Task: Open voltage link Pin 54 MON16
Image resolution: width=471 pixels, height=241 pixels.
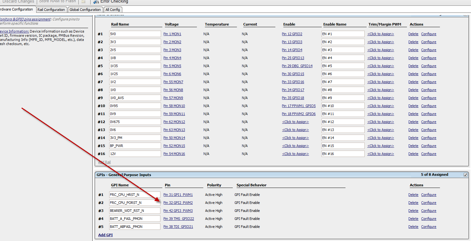Action: (174, 154)
